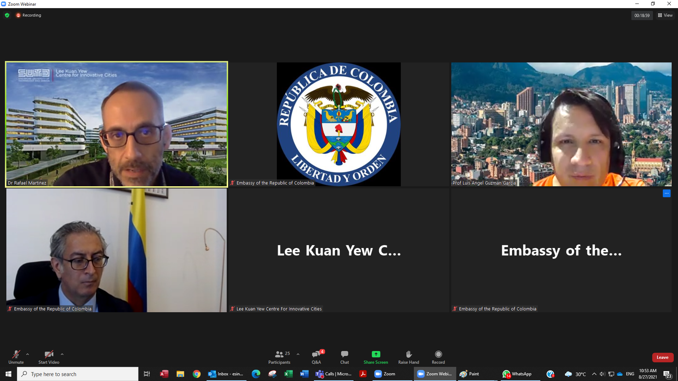This screenshot has height=381, width=678.
Task: Select Dr Rafael Martinez video tile
Action: 117,124
